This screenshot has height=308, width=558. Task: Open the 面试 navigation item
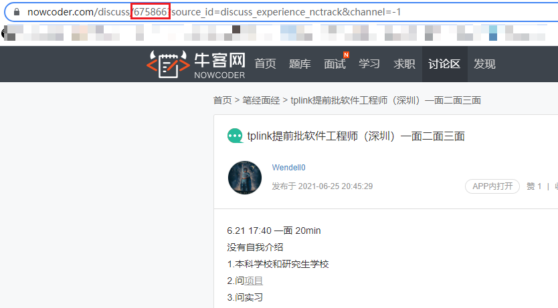coord(335,64)
